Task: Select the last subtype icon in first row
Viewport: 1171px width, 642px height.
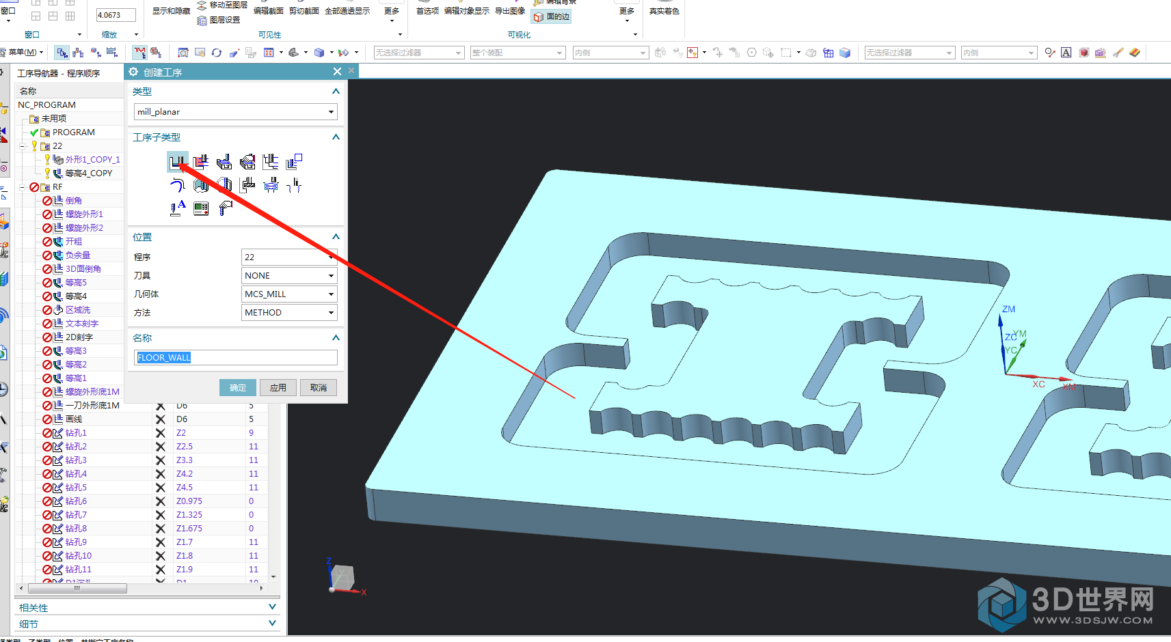Action: pyautogui.click(x=294, y=162)
